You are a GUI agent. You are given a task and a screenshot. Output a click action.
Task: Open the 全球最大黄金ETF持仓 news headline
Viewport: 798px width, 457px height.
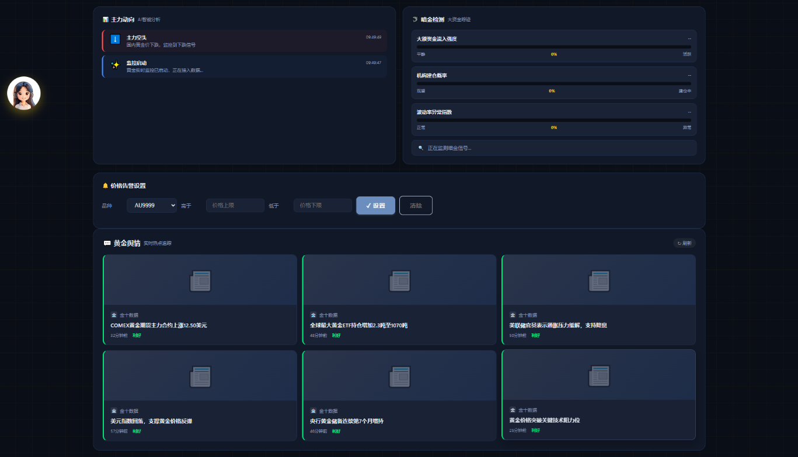358,325
